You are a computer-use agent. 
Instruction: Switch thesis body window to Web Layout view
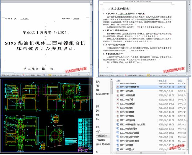[x=154, y=75]
